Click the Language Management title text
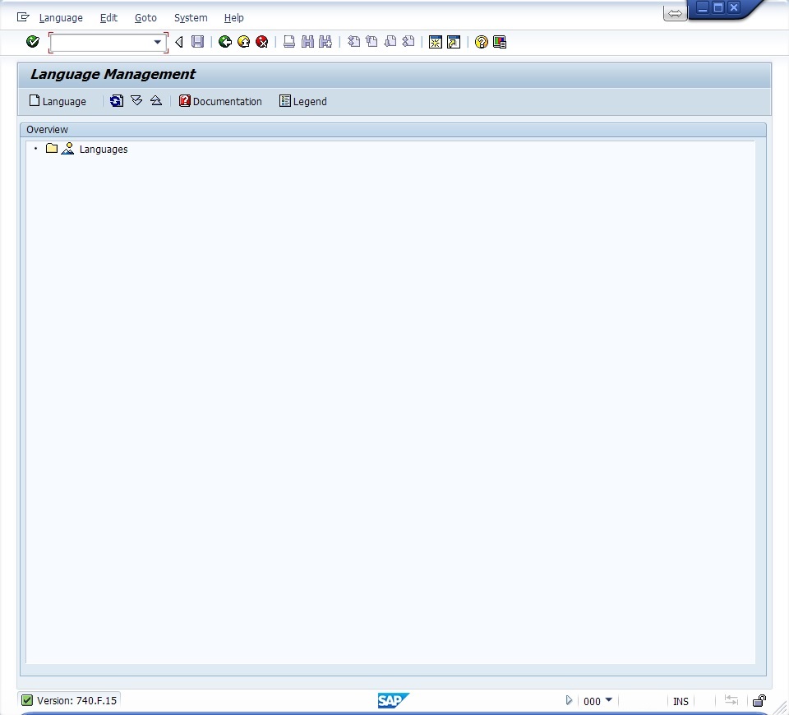Viewport: 789px width, 715px height. pyautogui.click(x=113, y=74)
